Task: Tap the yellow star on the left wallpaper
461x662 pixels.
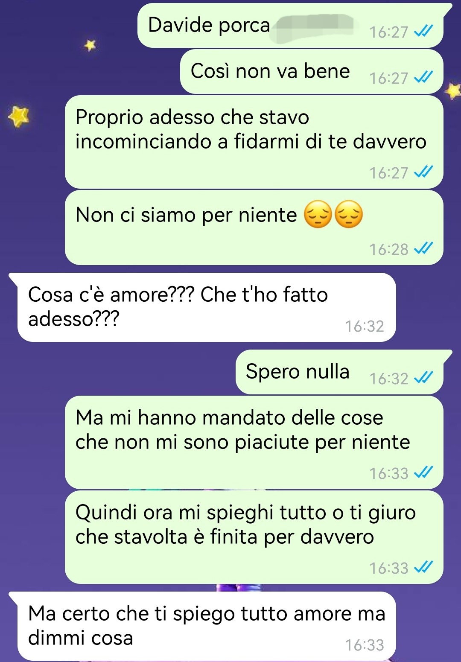Action: tap(19, 117)
